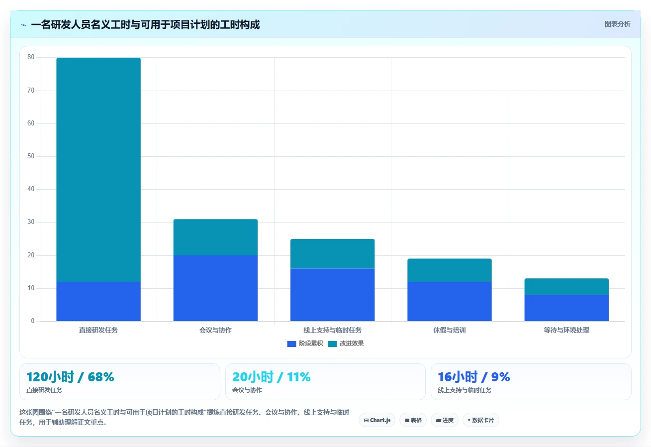Click the blue segment of 线上支持与临时任务 bar

click(332, 295)
